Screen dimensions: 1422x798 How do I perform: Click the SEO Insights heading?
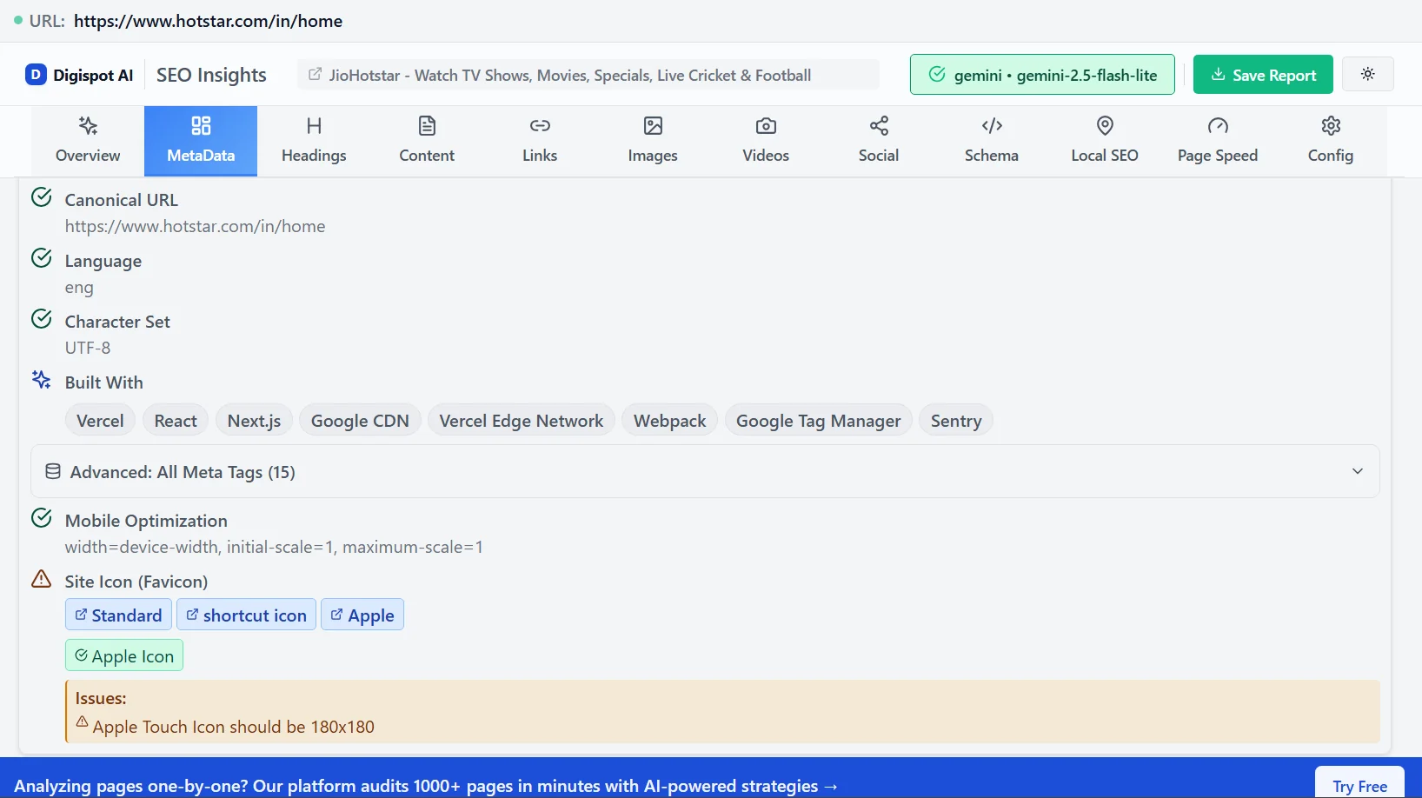tap(211, 75)
